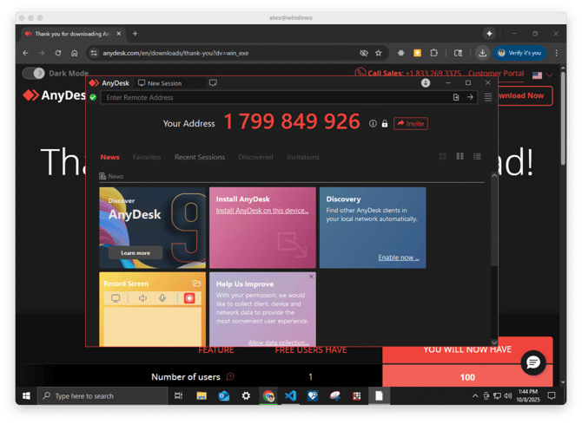Click the Invite button
582x424 pixels.
click(x=411, y=124)
